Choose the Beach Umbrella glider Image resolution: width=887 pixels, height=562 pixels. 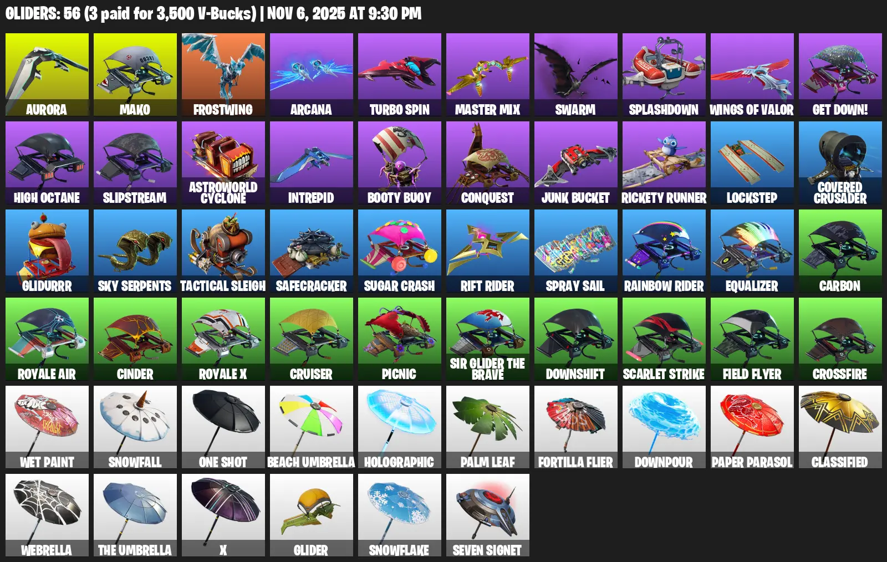point(312,427)
